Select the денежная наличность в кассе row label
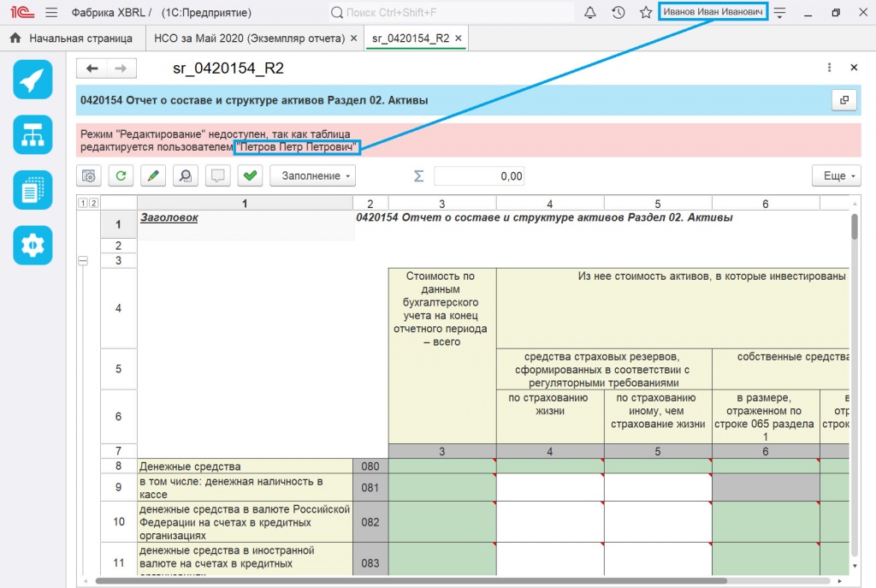Image resolution: width=876 pixels, height=588 pixels. (246, 487)
